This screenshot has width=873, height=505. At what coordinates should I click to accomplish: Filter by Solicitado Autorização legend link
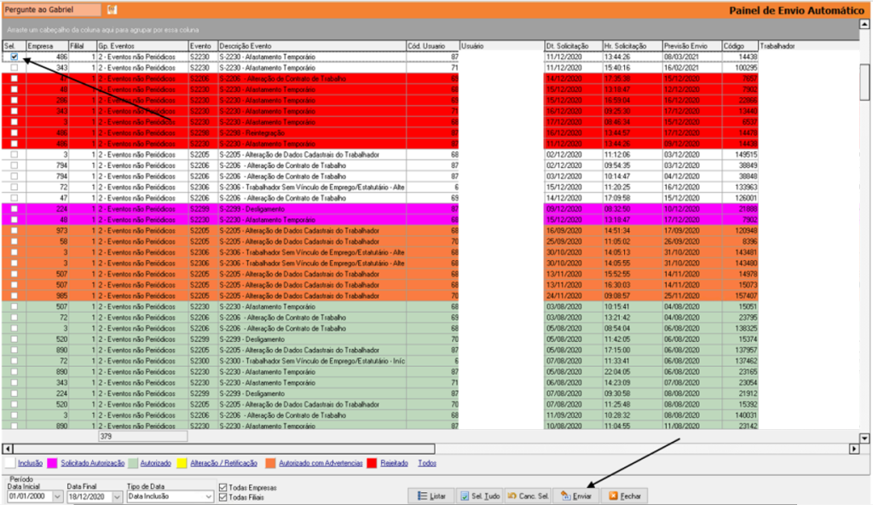(x=92, y=463)
